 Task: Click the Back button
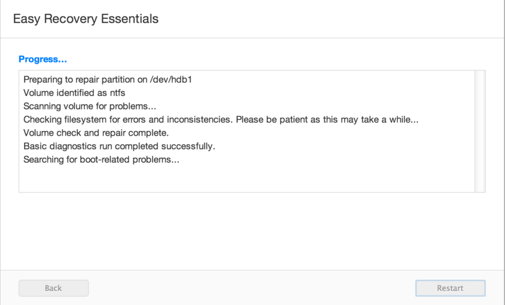54,288
